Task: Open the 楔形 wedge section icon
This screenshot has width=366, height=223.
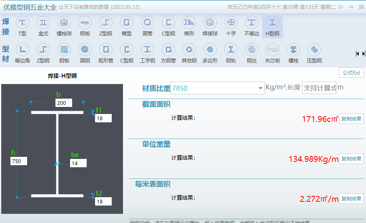Action: tap(189, 26)
